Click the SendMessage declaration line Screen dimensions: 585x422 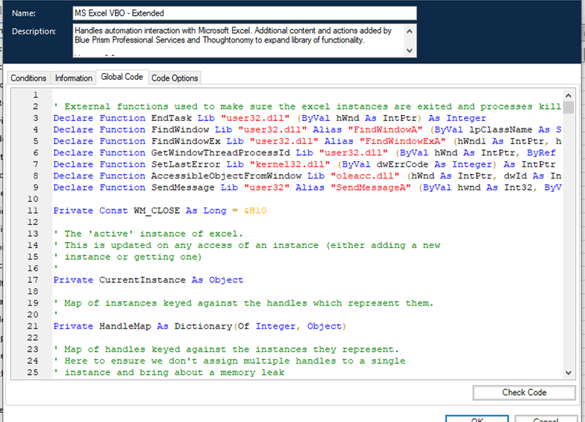[x=307, y=187]
